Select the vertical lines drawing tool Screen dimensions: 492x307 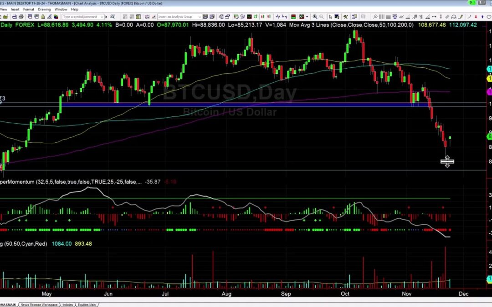(381, 16)
